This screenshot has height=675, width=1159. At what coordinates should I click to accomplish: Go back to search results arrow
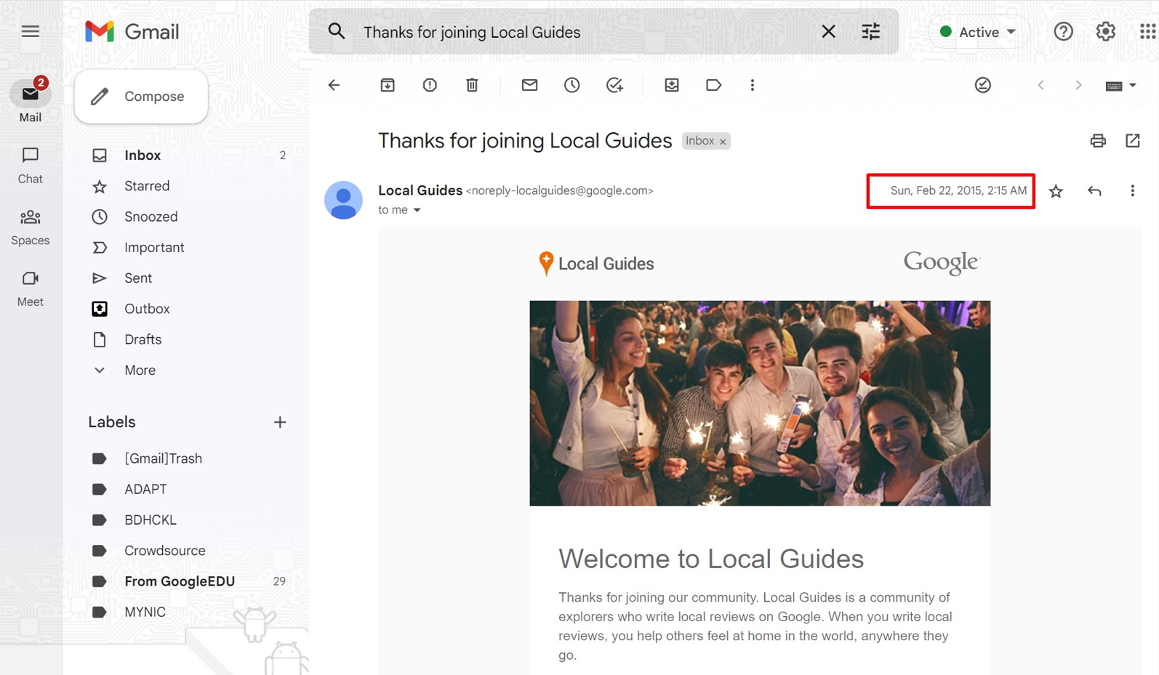(x=334, y=85)
